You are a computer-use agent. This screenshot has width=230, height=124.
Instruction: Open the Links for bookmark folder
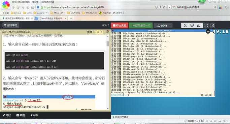(x=41, y=13)
